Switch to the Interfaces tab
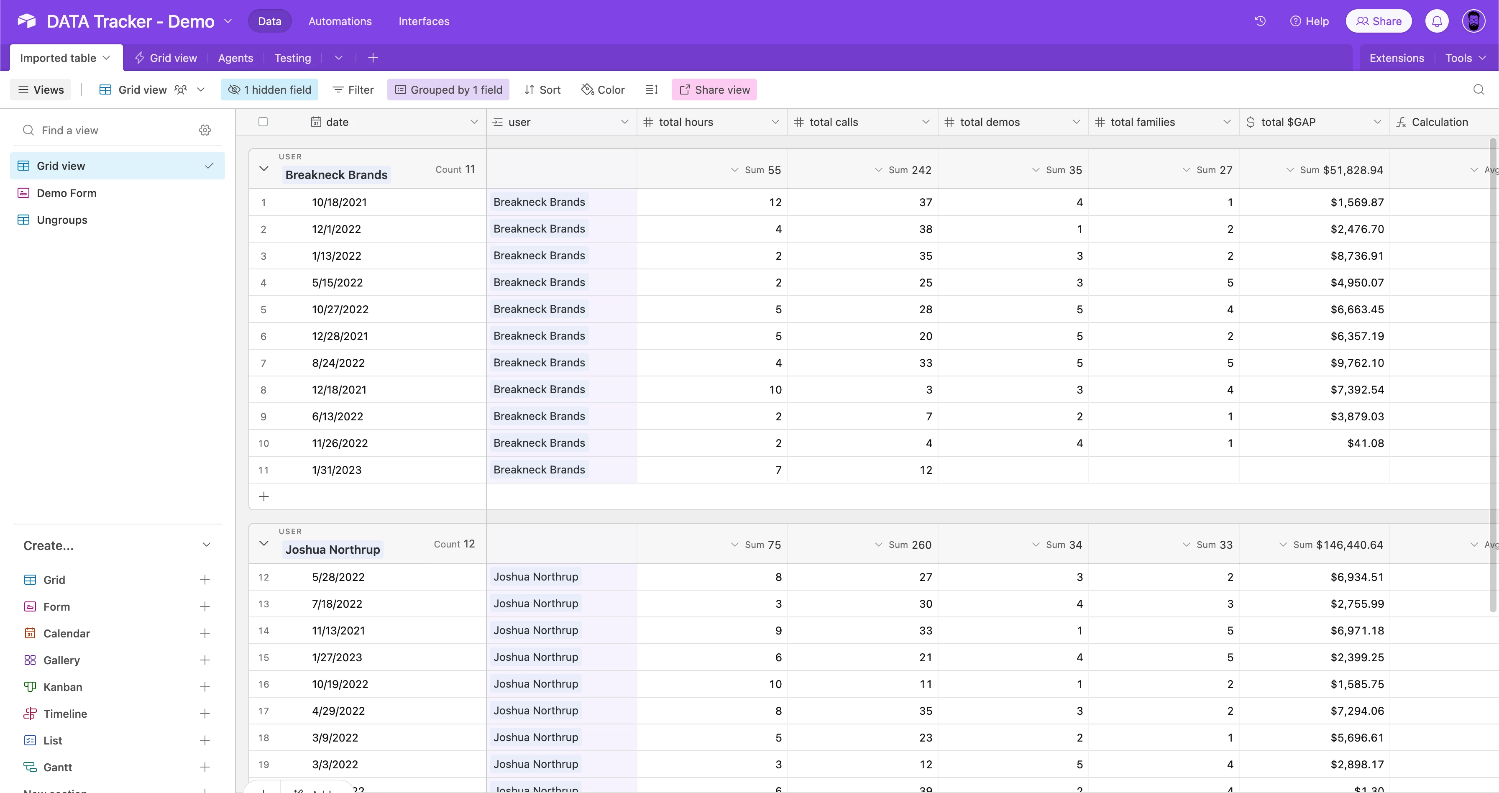 coord(424,21)
